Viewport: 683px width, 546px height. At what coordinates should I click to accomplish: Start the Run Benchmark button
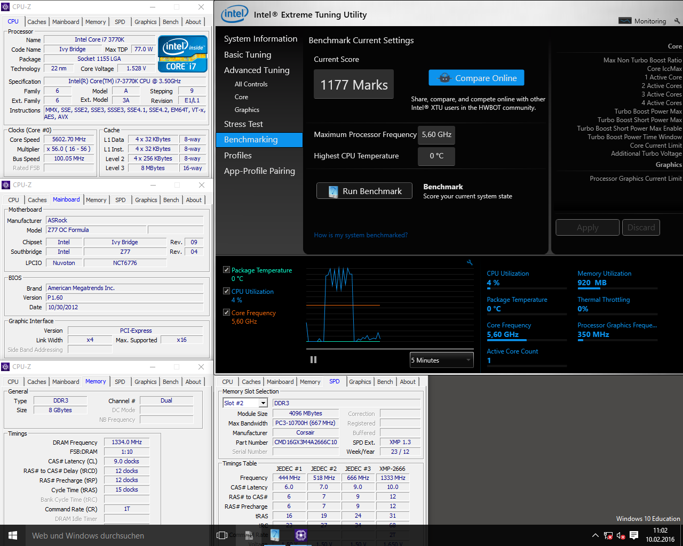364,191
